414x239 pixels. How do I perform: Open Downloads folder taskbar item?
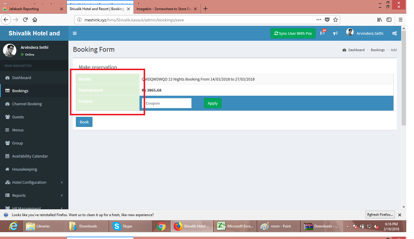click(88, 226)
